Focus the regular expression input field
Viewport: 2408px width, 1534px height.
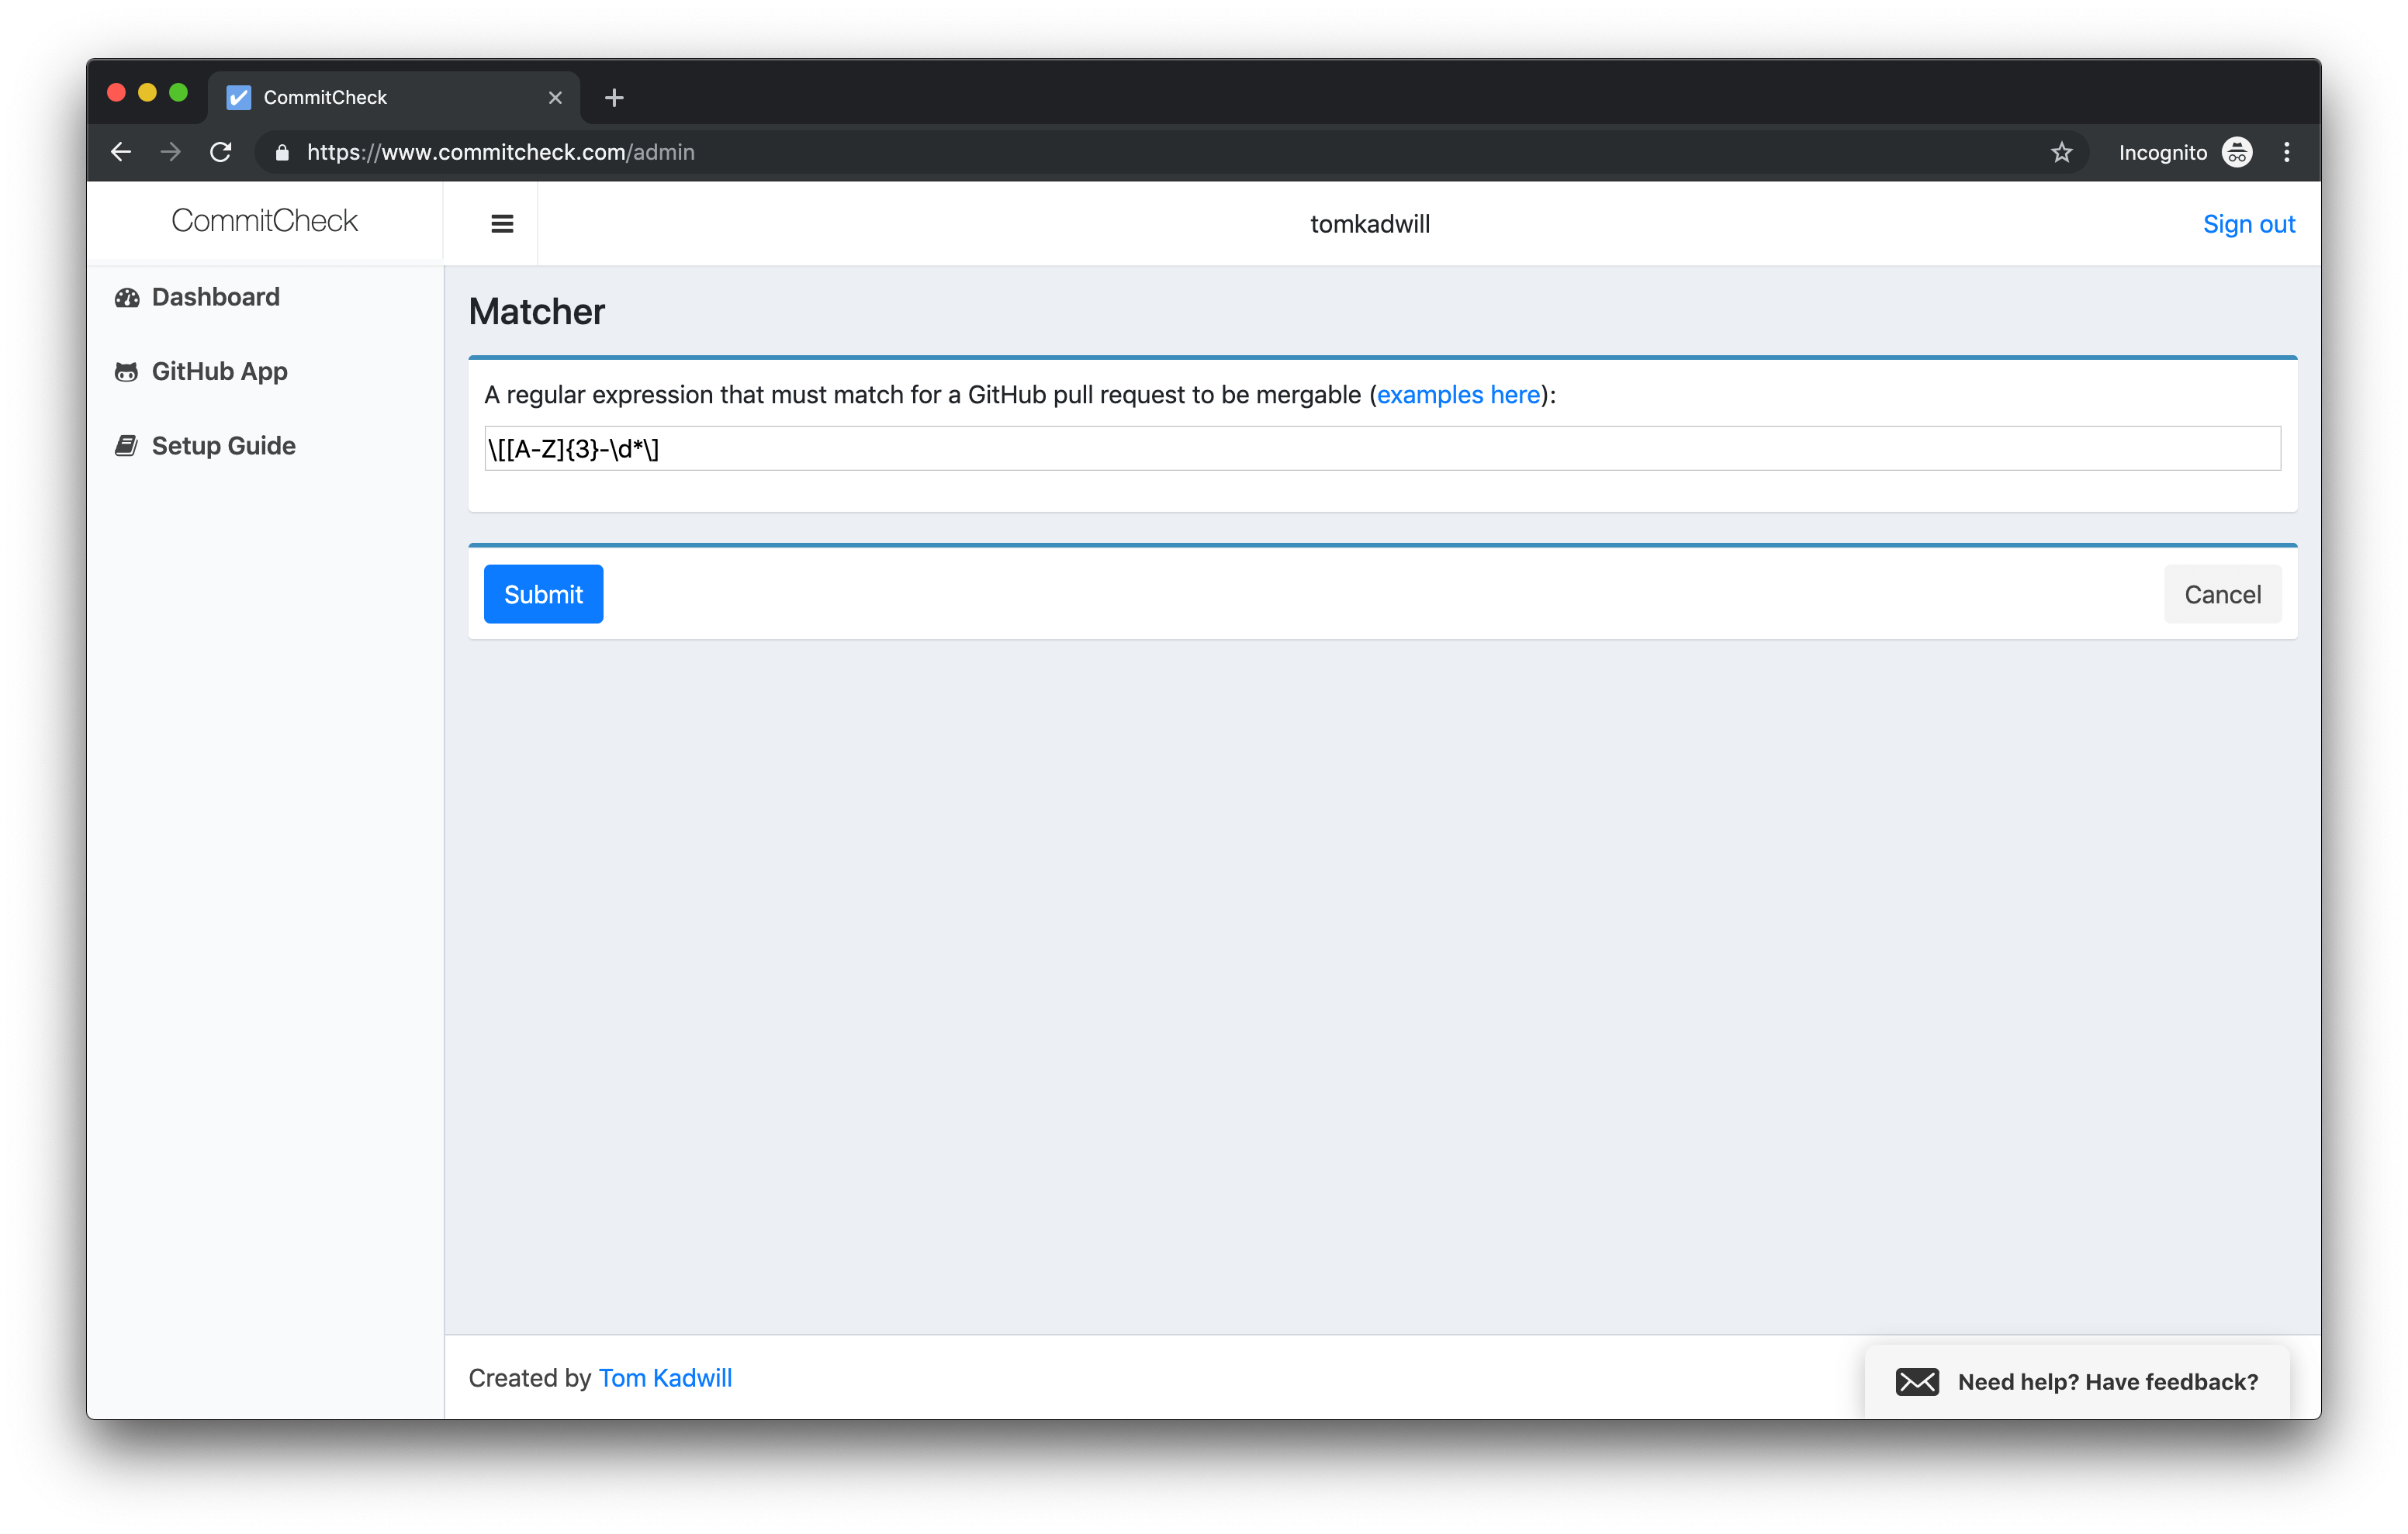(1382, 448)
